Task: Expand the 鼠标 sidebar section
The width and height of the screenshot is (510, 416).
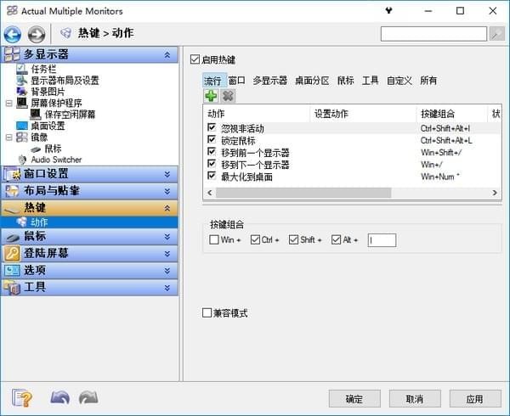Action: (167, 236)
